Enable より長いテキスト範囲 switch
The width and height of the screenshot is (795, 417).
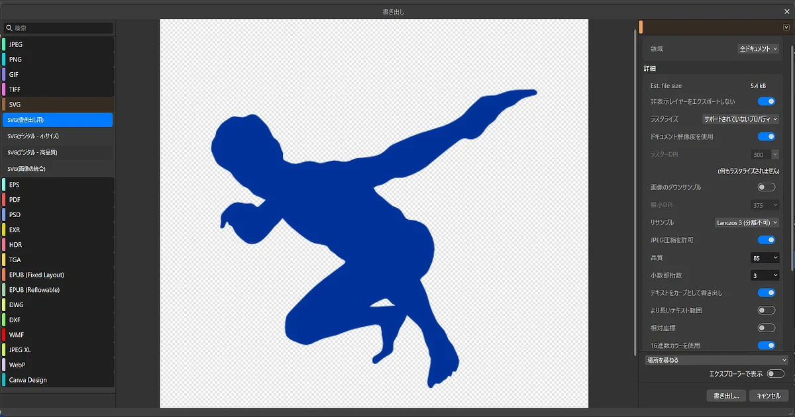[x=767, y=310]
